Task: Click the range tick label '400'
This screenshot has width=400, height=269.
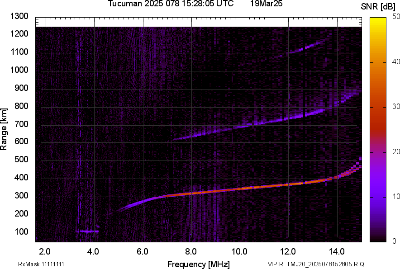Action: click(x=21, y=178)
